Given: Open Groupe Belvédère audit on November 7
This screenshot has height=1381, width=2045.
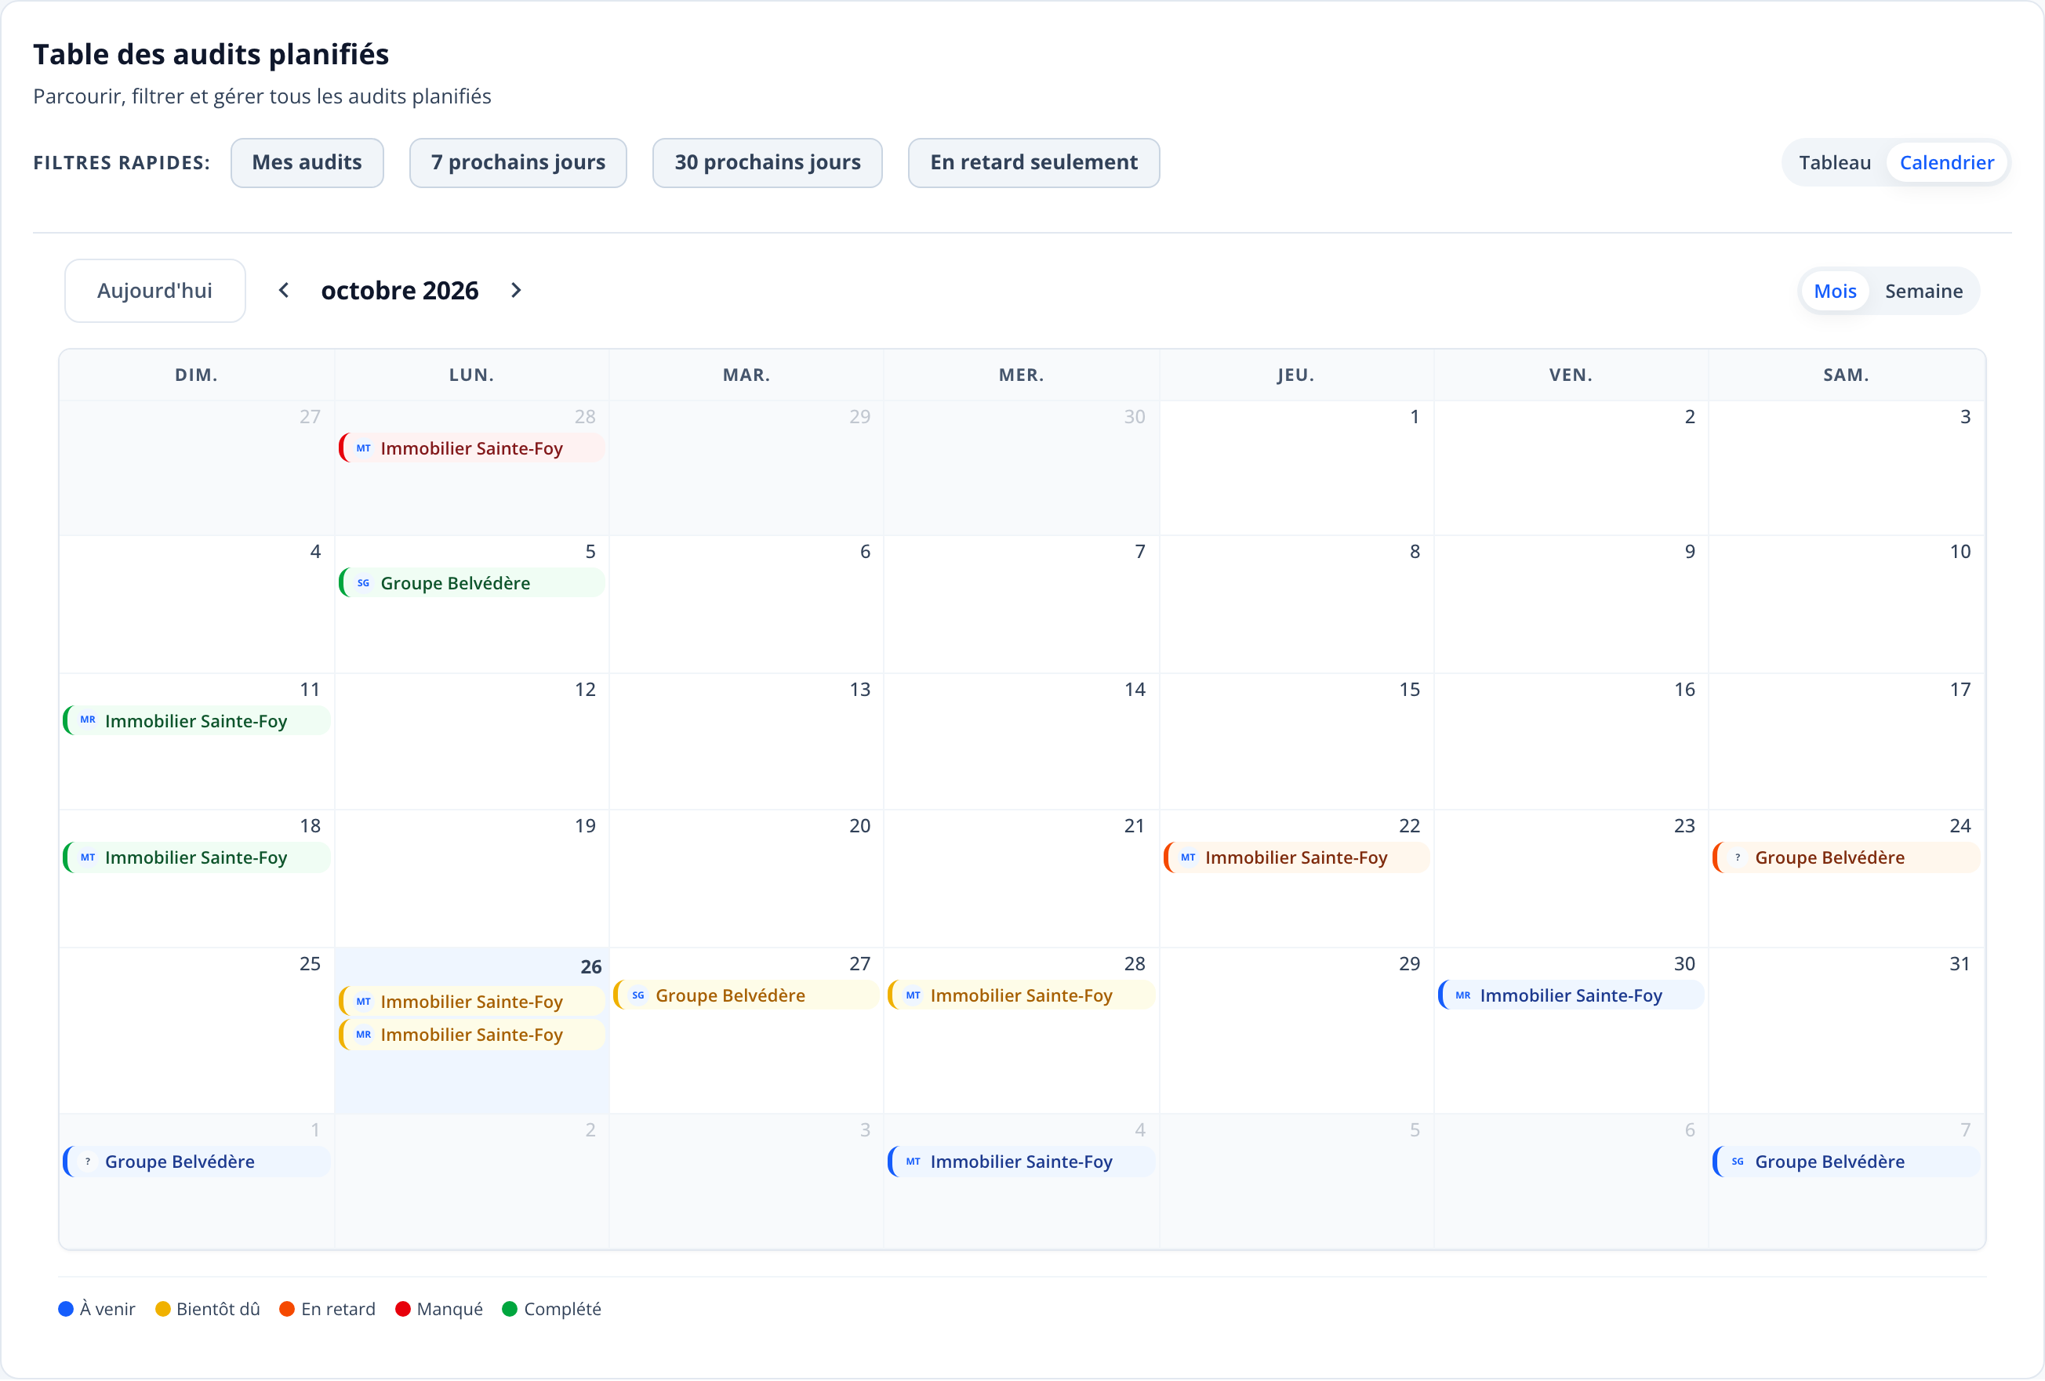Looking at the screenshot, I should point(1846,1162).
